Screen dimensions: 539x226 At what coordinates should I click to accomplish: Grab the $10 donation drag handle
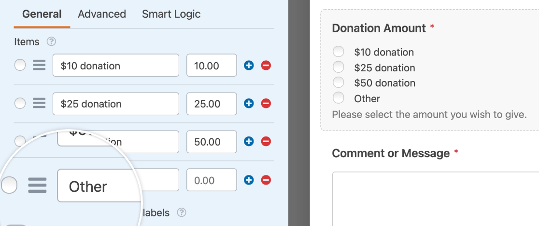(39, 65)
